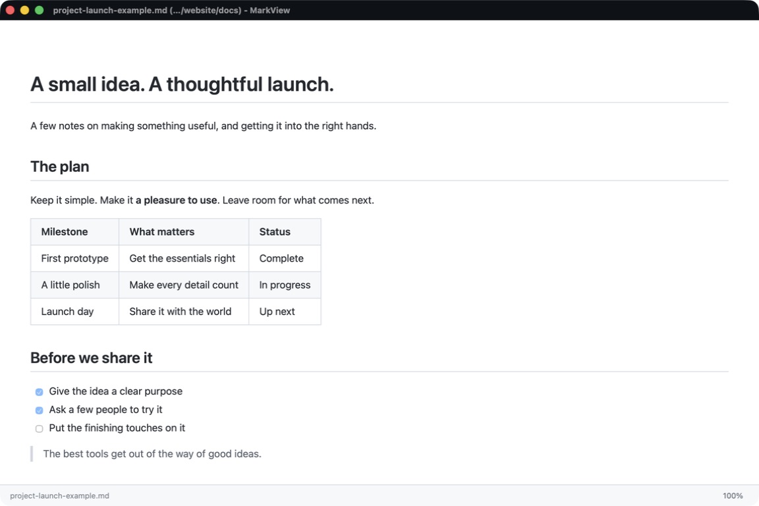The width and height of the screenshot is (759, 506).
Task: Select the 'What matters' column header
Action: tap(184, 232)
